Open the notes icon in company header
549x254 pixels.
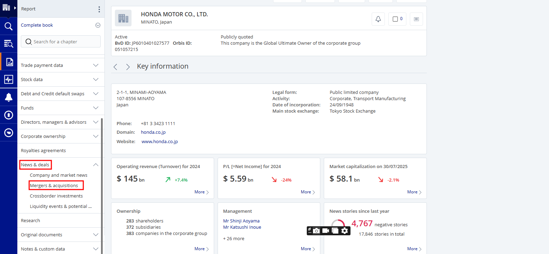click(x=416, y=19)
